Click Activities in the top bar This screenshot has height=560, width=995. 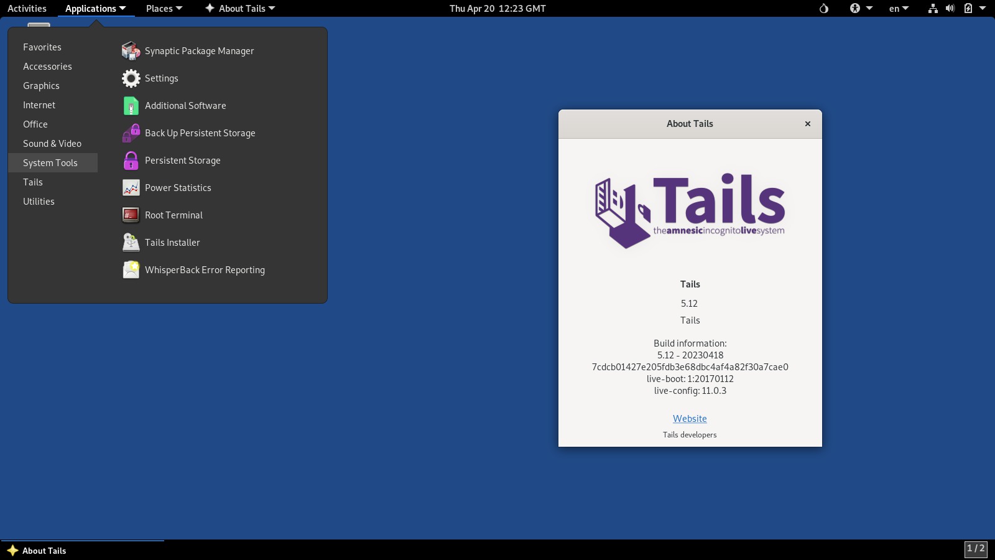[27, 9]
